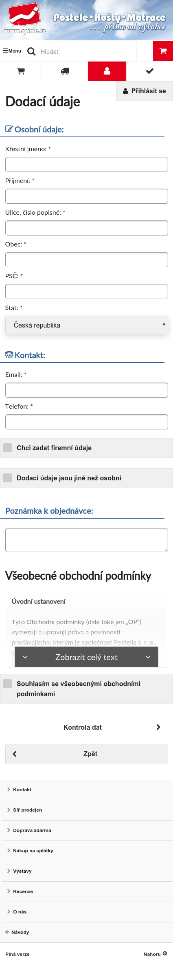Go to the checkmark confirmation step
The width and height of the screenshot is (173, 966).
point(150,71)
